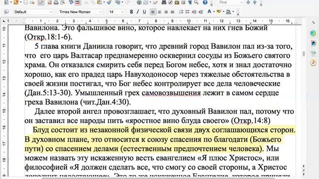Viewport: 319px width, 179px height.
Task: Insert a table icon
Action: tap(146, 2)
